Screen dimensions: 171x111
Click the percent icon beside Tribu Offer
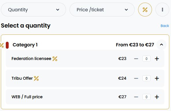pos(36,78)
